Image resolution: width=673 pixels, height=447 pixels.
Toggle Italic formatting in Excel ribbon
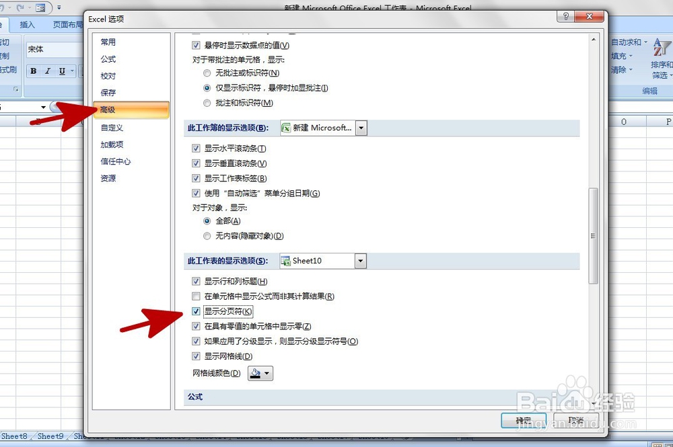[x=48, y=71]
